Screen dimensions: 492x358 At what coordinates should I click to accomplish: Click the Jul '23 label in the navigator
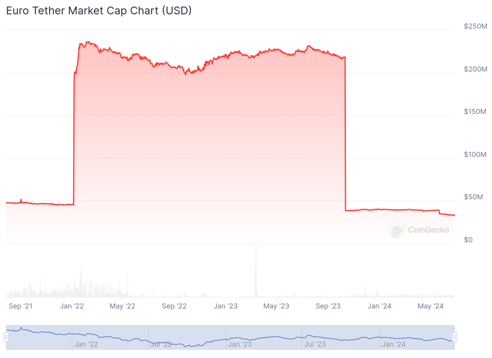point(315,344)
